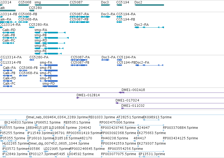This screenshot has width=224, height=158.
Task: Select the RH40238.5prime label
Action: (x=115, y=138)
